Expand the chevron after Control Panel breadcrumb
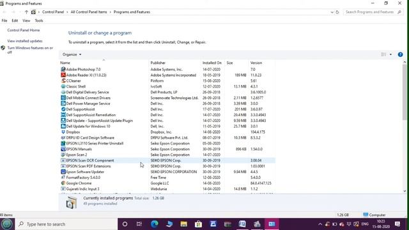The height and width of the screenshot is (230, 409). tap(67, 12)
